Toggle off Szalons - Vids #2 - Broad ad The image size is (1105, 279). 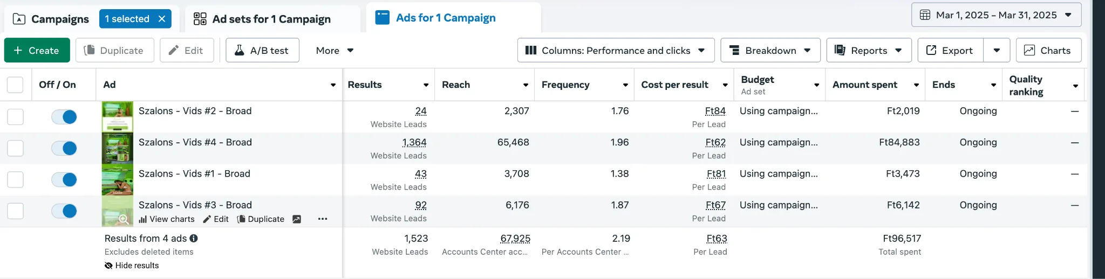pyautogui.click(x=64, y=117)
